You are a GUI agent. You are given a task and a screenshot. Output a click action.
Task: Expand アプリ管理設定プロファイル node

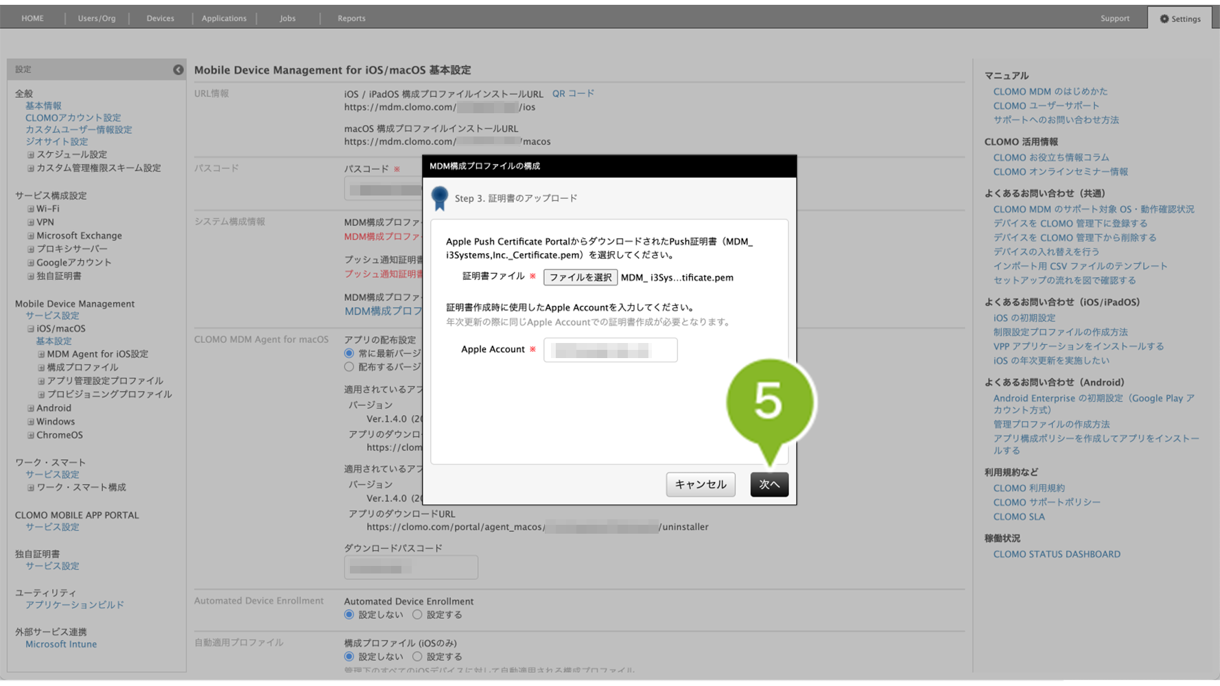tap(41, 381)
